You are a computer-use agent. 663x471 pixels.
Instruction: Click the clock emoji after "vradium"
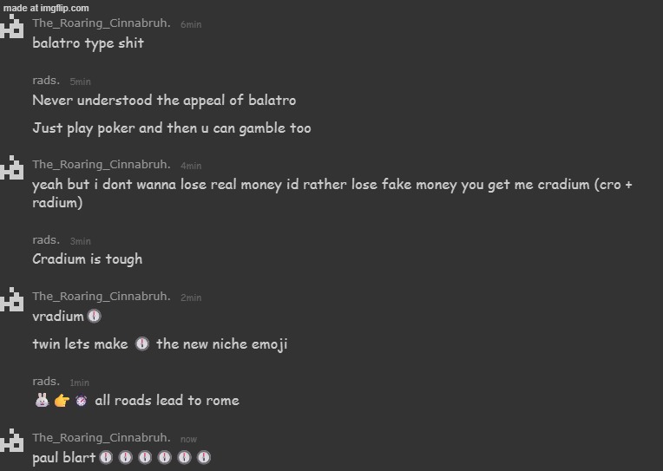click(x=95, y=317)
